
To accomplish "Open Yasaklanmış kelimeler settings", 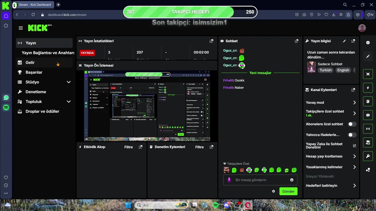I will coord(331,167).
